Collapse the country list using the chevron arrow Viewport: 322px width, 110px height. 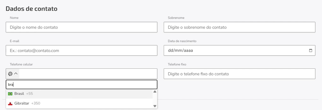(16, 74)
